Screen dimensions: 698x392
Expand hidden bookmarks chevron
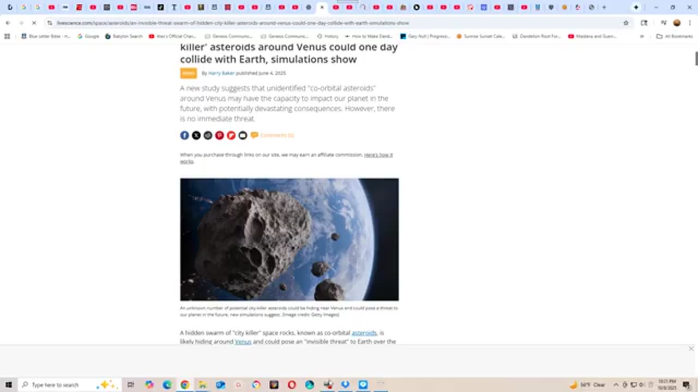pyautogui.click(x=641, y=36)
